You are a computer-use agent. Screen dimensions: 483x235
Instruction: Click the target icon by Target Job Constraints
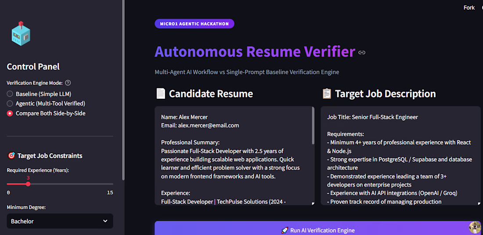point(11,156)
